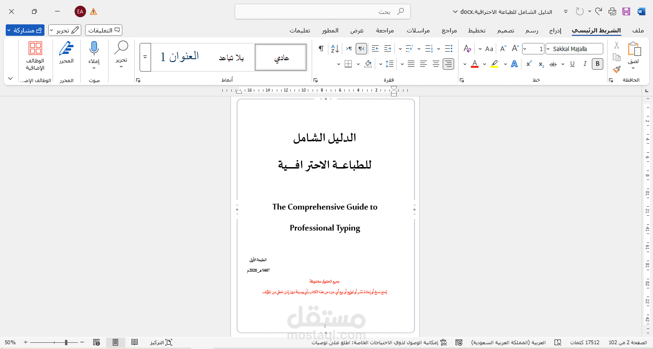Click the Clear All Formatting icon
653x349 pixels.
pyautogui.click(x=468, y=49)
